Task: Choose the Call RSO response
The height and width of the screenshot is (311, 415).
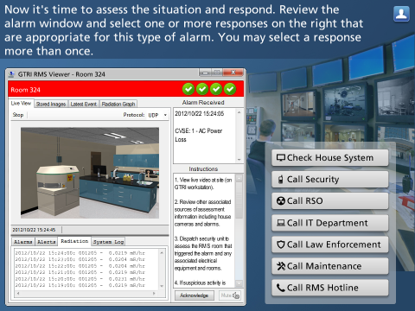Action: (x=330, y=201)
